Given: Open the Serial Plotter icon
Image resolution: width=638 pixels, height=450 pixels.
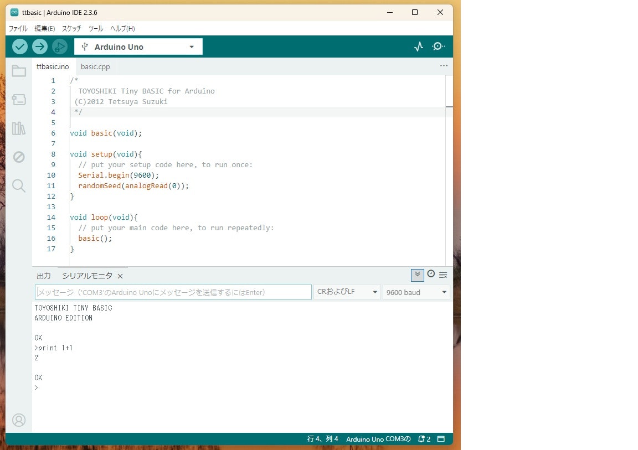Looking at the screenshot, I should (419, 46).
